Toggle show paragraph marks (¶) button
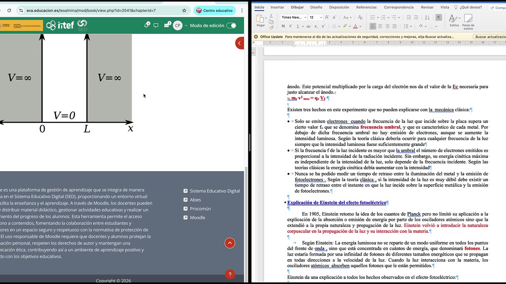The image size is (506, 284). pyautogui.click(x=439, y=17)
